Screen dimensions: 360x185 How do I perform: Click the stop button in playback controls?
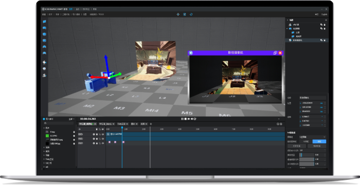coord(186,119)
